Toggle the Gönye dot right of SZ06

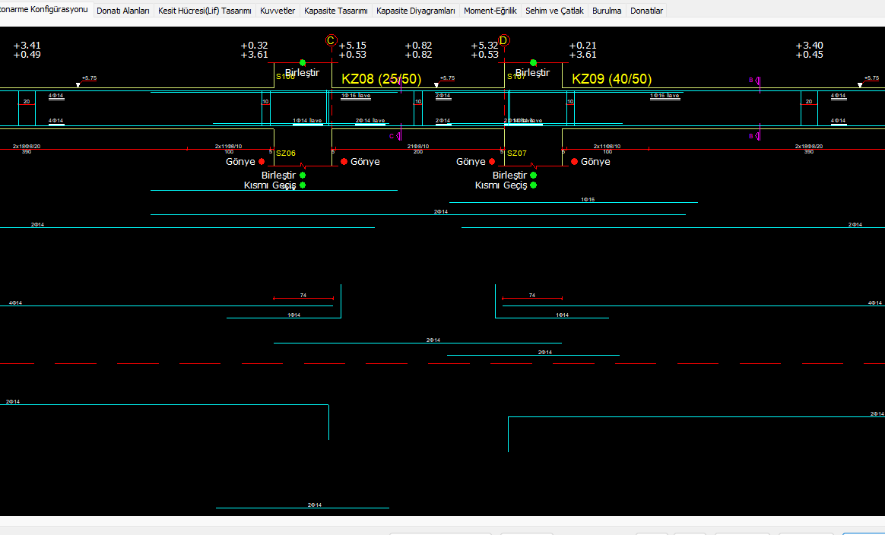tap(344, 162)
